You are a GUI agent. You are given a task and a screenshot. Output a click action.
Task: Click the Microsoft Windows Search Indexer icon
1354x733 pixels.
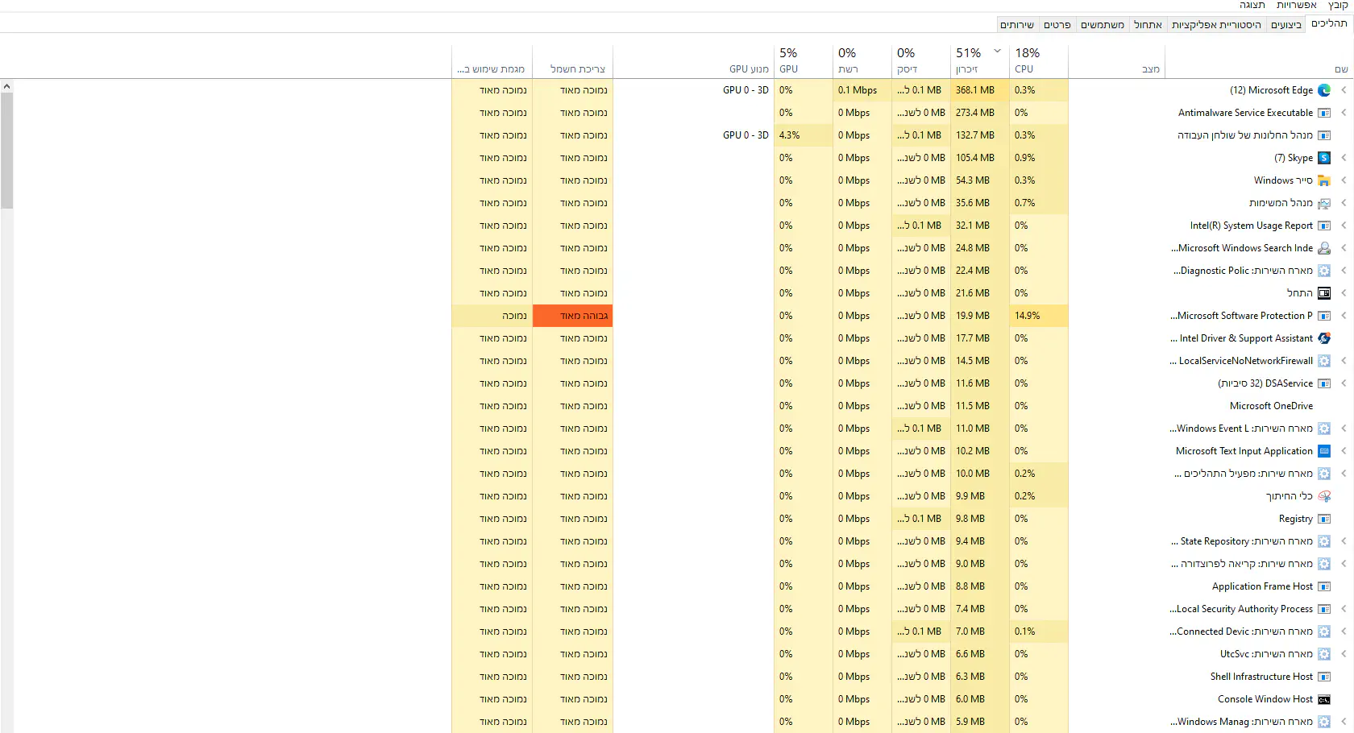click(1323, 248)
